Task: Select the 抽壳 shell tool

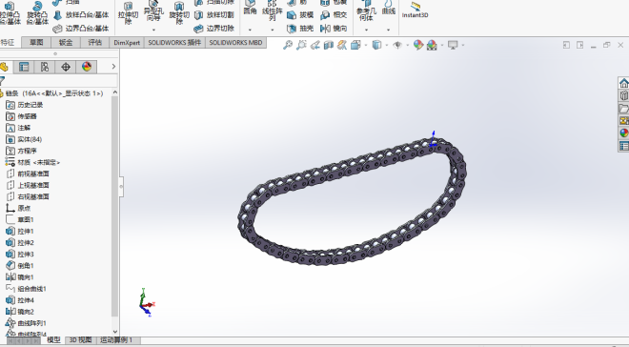Action: 300,29
